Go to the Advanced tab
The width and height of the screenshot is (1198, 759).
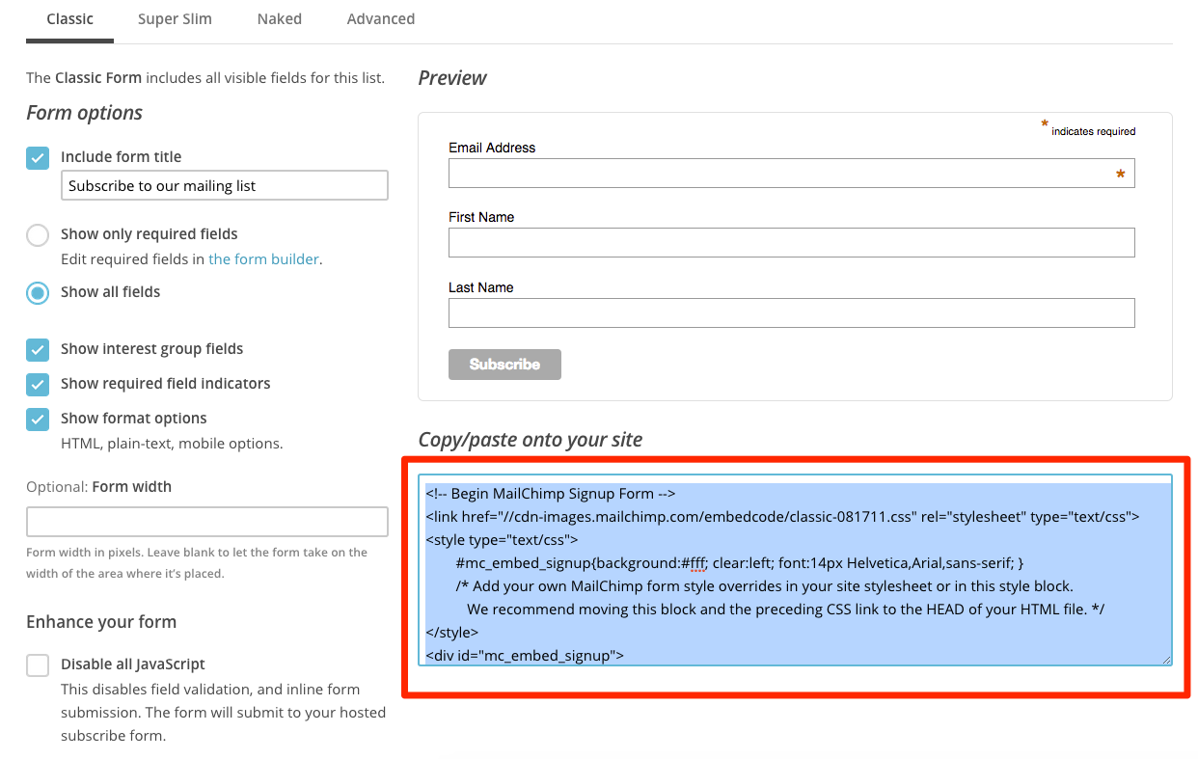click(x=380, y=19)
